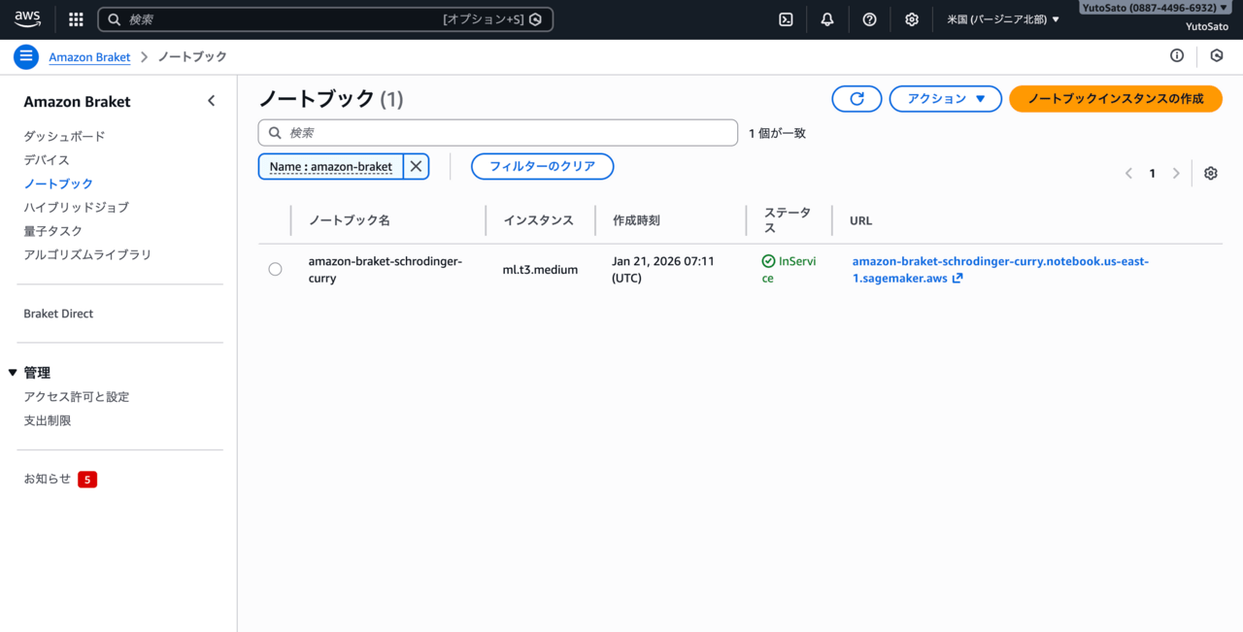
Task: Select the amazon-braket-schrodinger-curry radio button
Action: 275,269
